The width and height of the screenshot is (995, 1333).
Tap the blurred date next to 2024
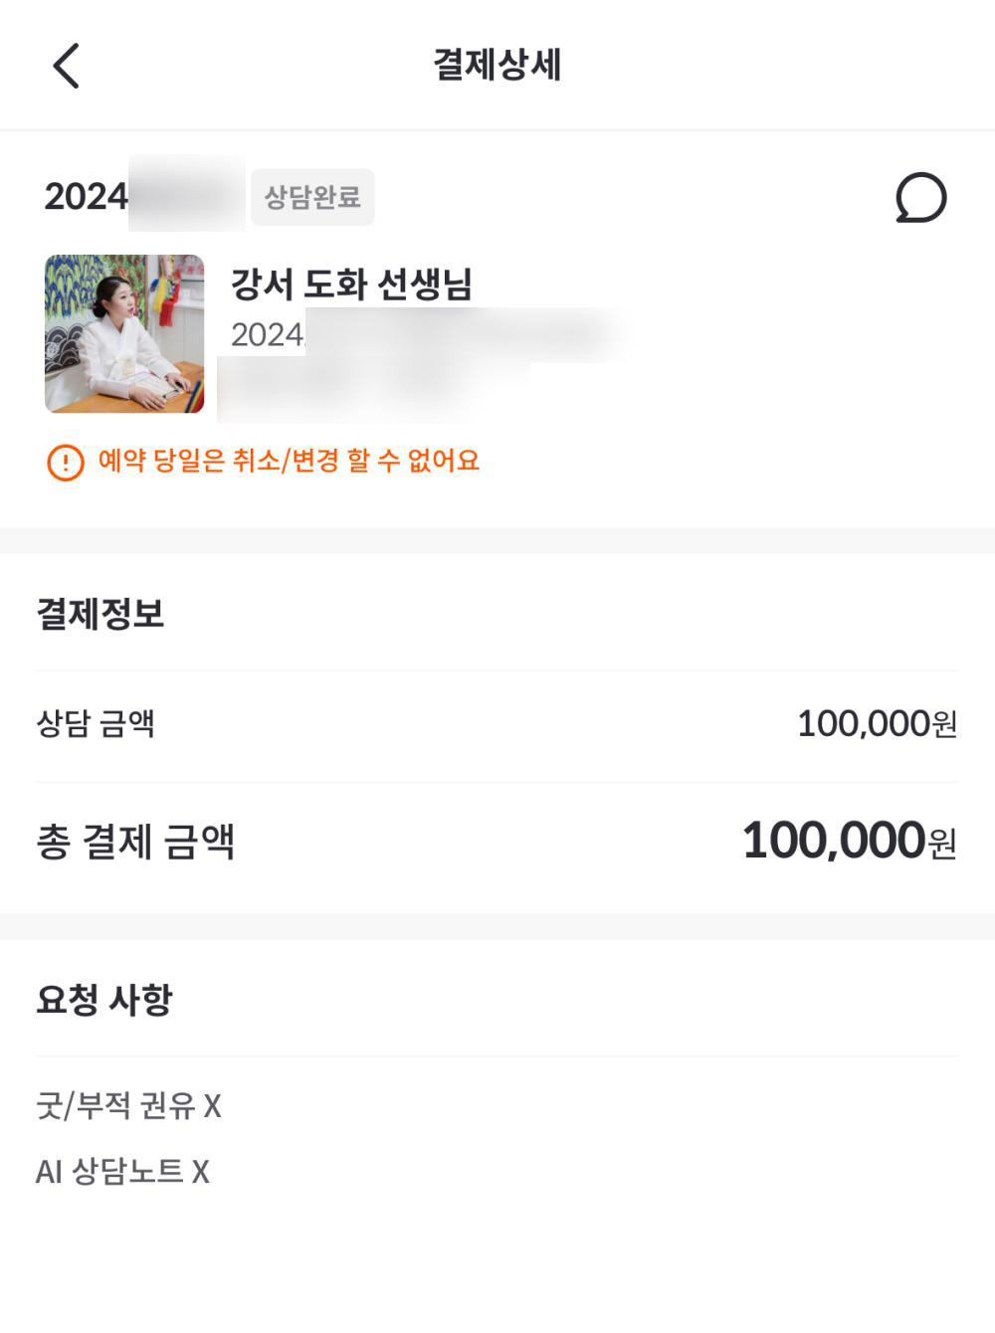click(x=187, y=195)
